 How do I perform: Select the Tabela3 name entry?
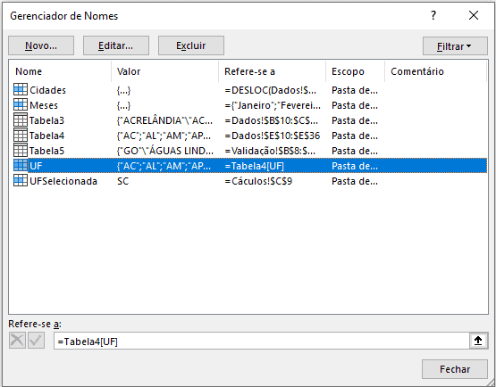pos(46,120)
